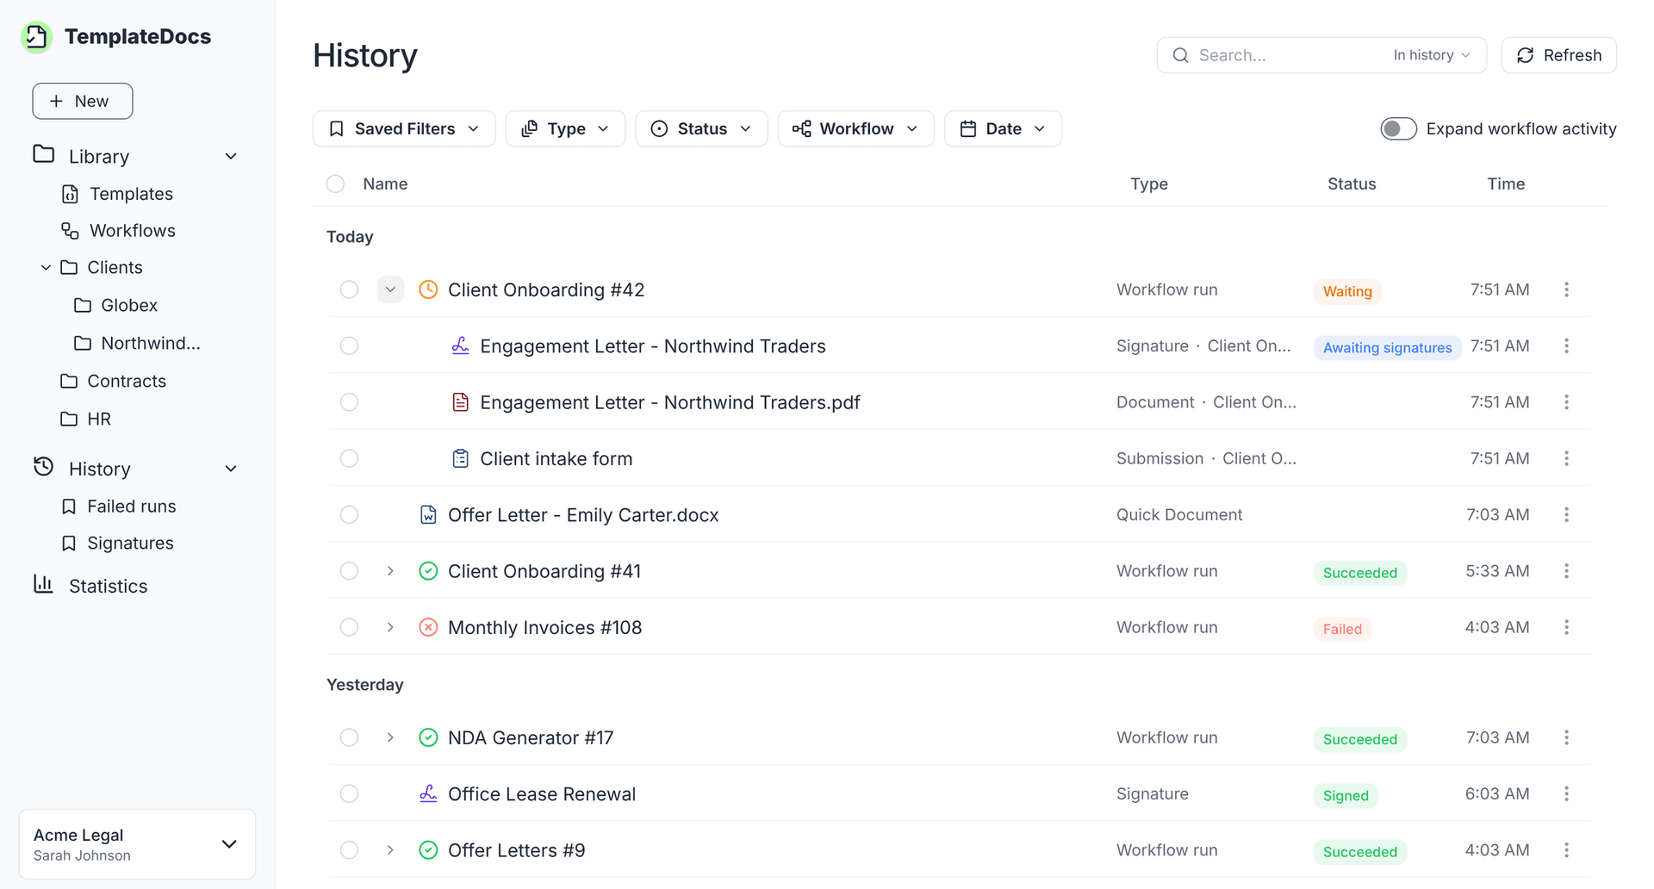
Task: Select the Client Onboarding #42 row checkbox
Action: [349, 289]
